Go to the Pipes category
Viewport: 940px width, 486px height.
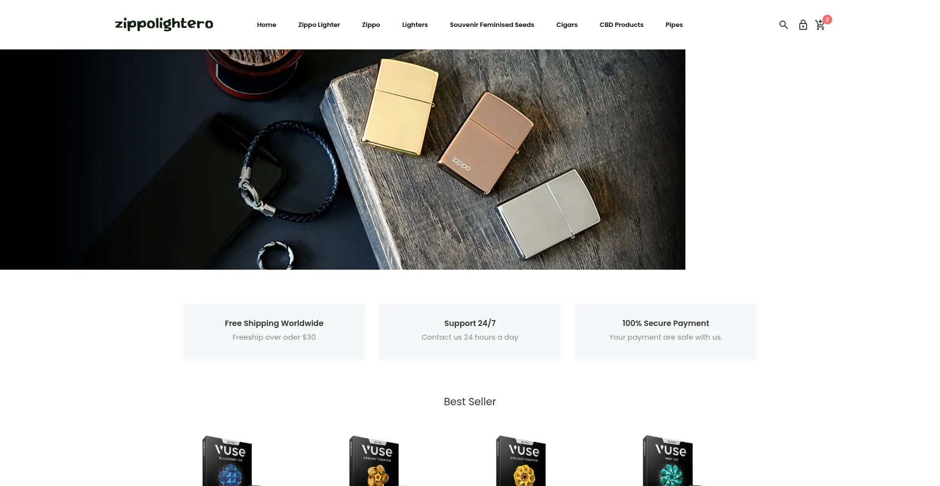pos(674,25)
